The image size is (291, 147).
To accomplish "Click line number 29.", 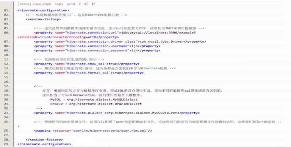I will (7, 144).
